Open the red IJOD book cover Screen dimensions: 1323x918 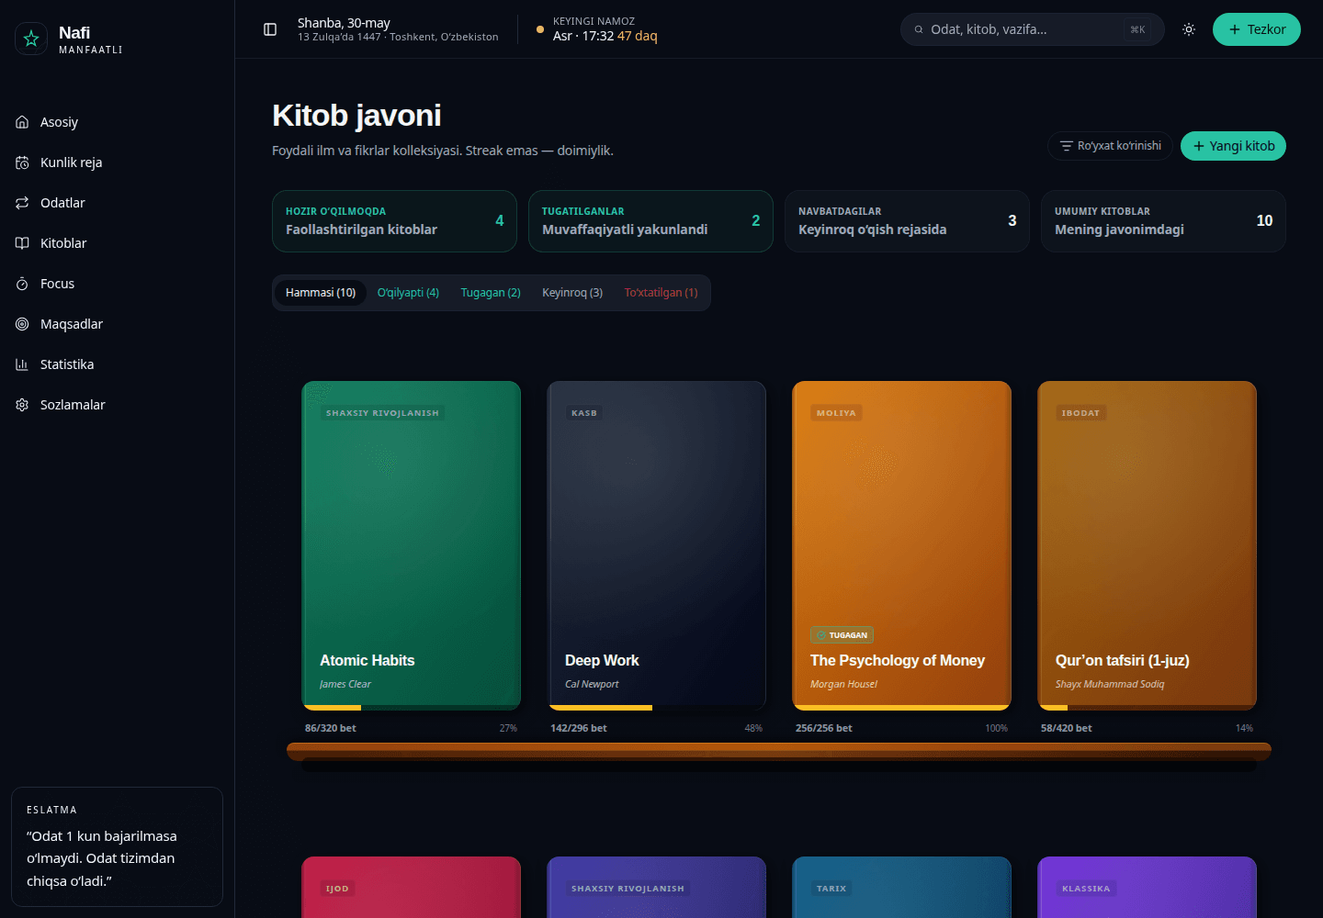pyautogui.click(x=412, y=887)
